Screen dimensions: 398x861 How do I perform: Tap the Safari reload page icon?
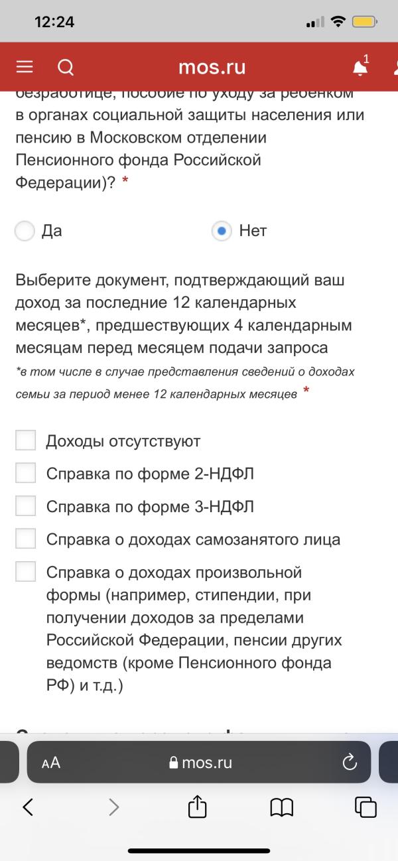(x=350, y=763)
